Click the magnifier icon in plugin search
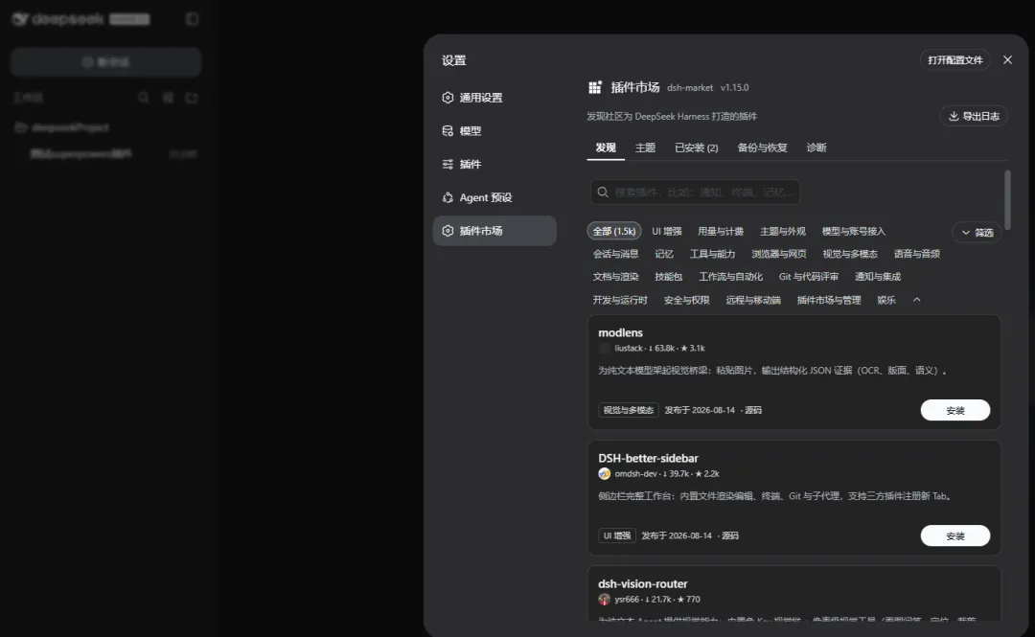1035x637 pixels. 603,193
